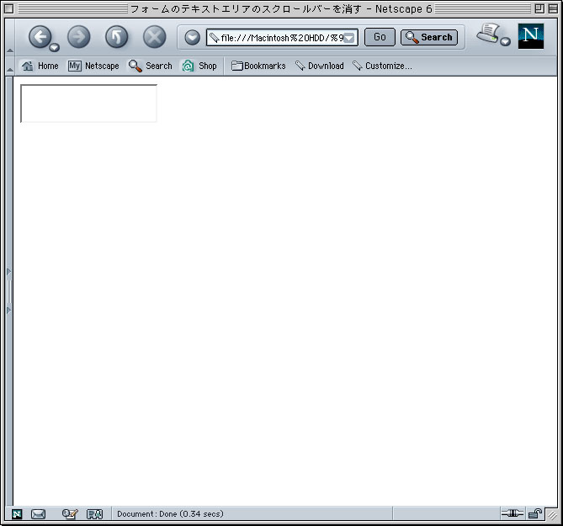Launch Composer from the status bar pencil icon

click(x=70, y=514)
